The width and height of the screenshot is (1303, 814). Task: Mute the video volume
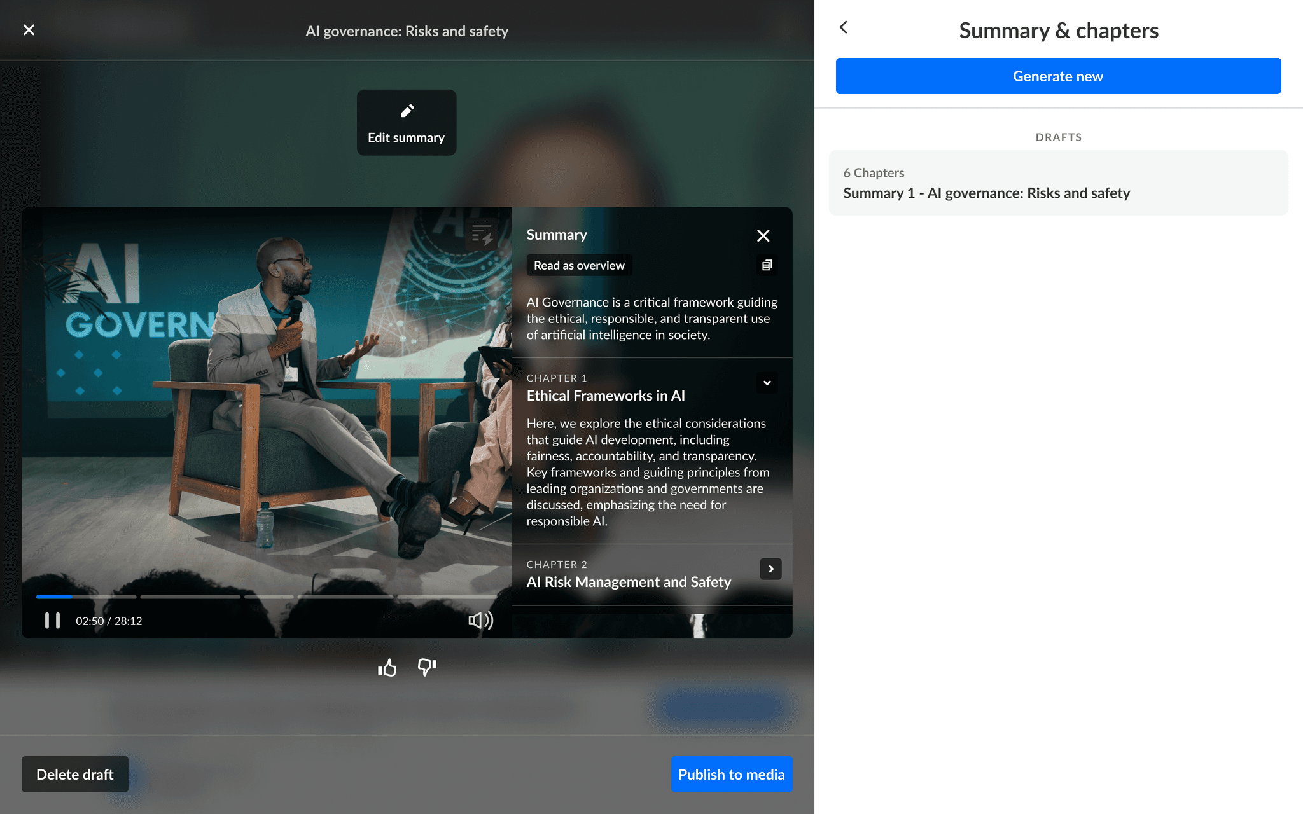click(480, 621)
